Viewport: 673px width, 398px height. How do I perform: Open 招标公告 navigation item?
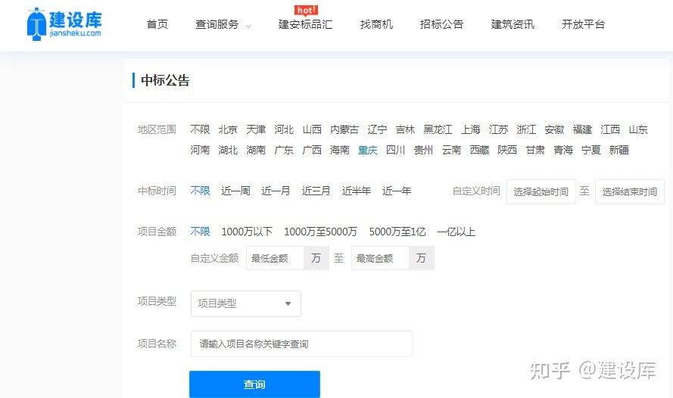(x=441, y=24)
